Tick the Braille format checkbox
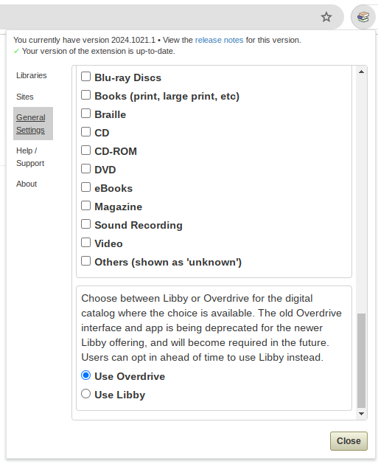This screenshot has width=378, height=464. pos(85,114)
